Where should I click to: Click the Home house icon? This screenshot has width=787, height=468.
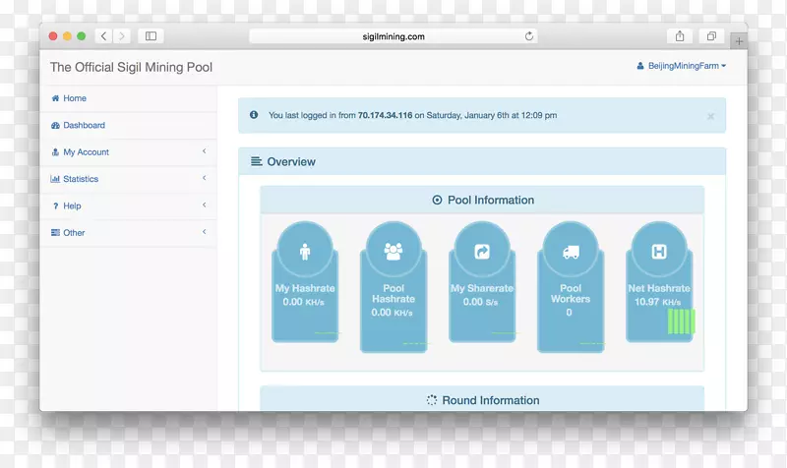click(55, 98)
